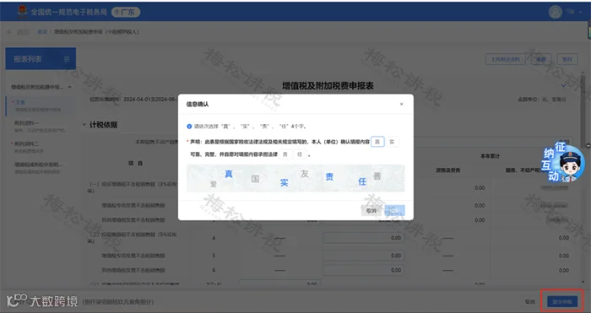Viewport: 591px width, 313px height.
Task: Select 增值税减免税申报明细 in the report list
Action: (40, 168)
